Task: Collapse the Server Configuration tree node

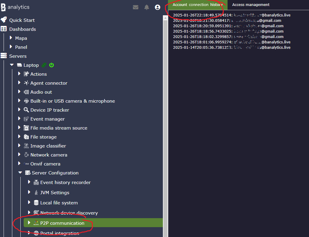Action: coord(20,173)
